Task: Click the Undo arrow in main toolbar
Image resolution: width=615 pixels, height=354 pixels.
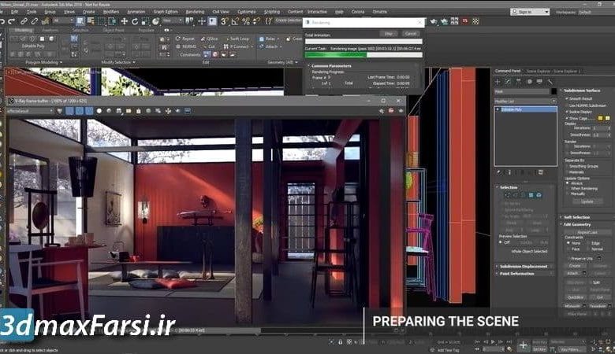Action: 3,21
